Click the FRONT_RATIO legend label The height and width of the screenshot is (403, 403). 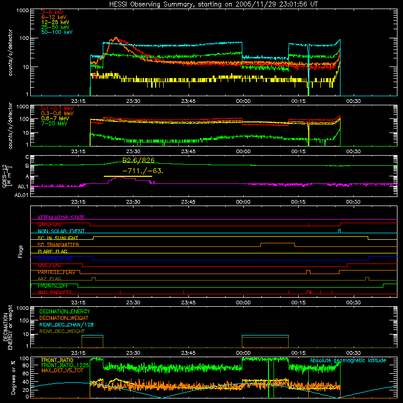pyautogui.click(x=57, y=360)
